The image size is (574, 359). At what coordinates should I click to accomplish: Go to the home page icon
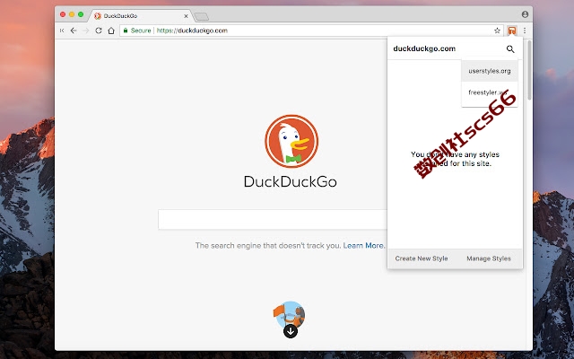[x=111, y=31]
